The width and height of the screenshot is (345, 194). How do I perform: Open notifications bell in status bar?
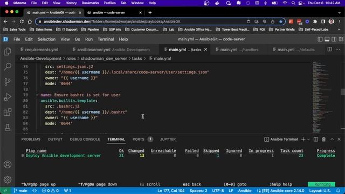tap(338, 190)
